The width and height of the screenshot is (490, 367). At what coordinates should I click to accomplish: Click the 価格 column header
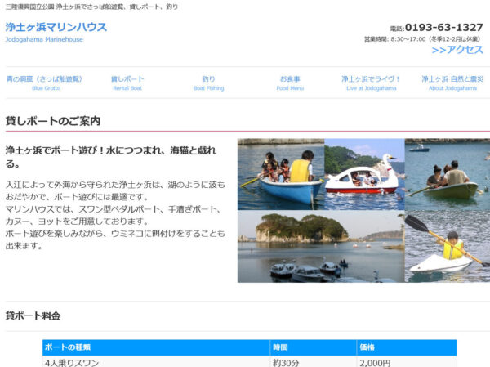[x=407, y=347]
